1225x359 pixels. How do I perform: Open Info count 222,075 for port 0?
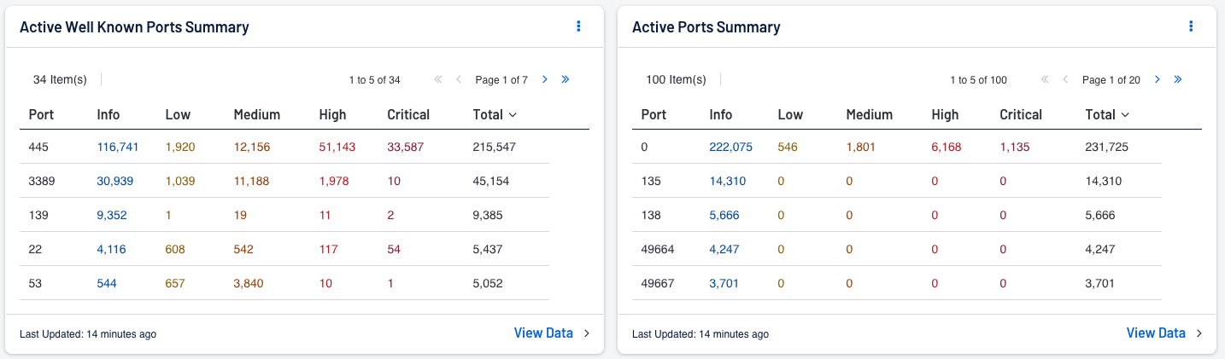[730, 147]
